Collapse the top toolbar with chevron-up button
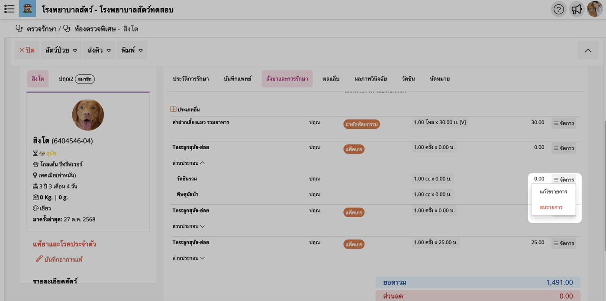 588,51
